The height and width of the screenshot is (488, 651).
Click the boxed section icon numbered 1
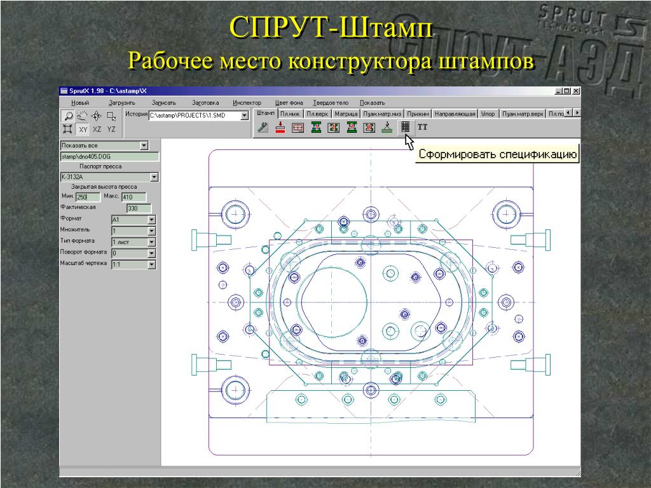[x=334, y=127]
